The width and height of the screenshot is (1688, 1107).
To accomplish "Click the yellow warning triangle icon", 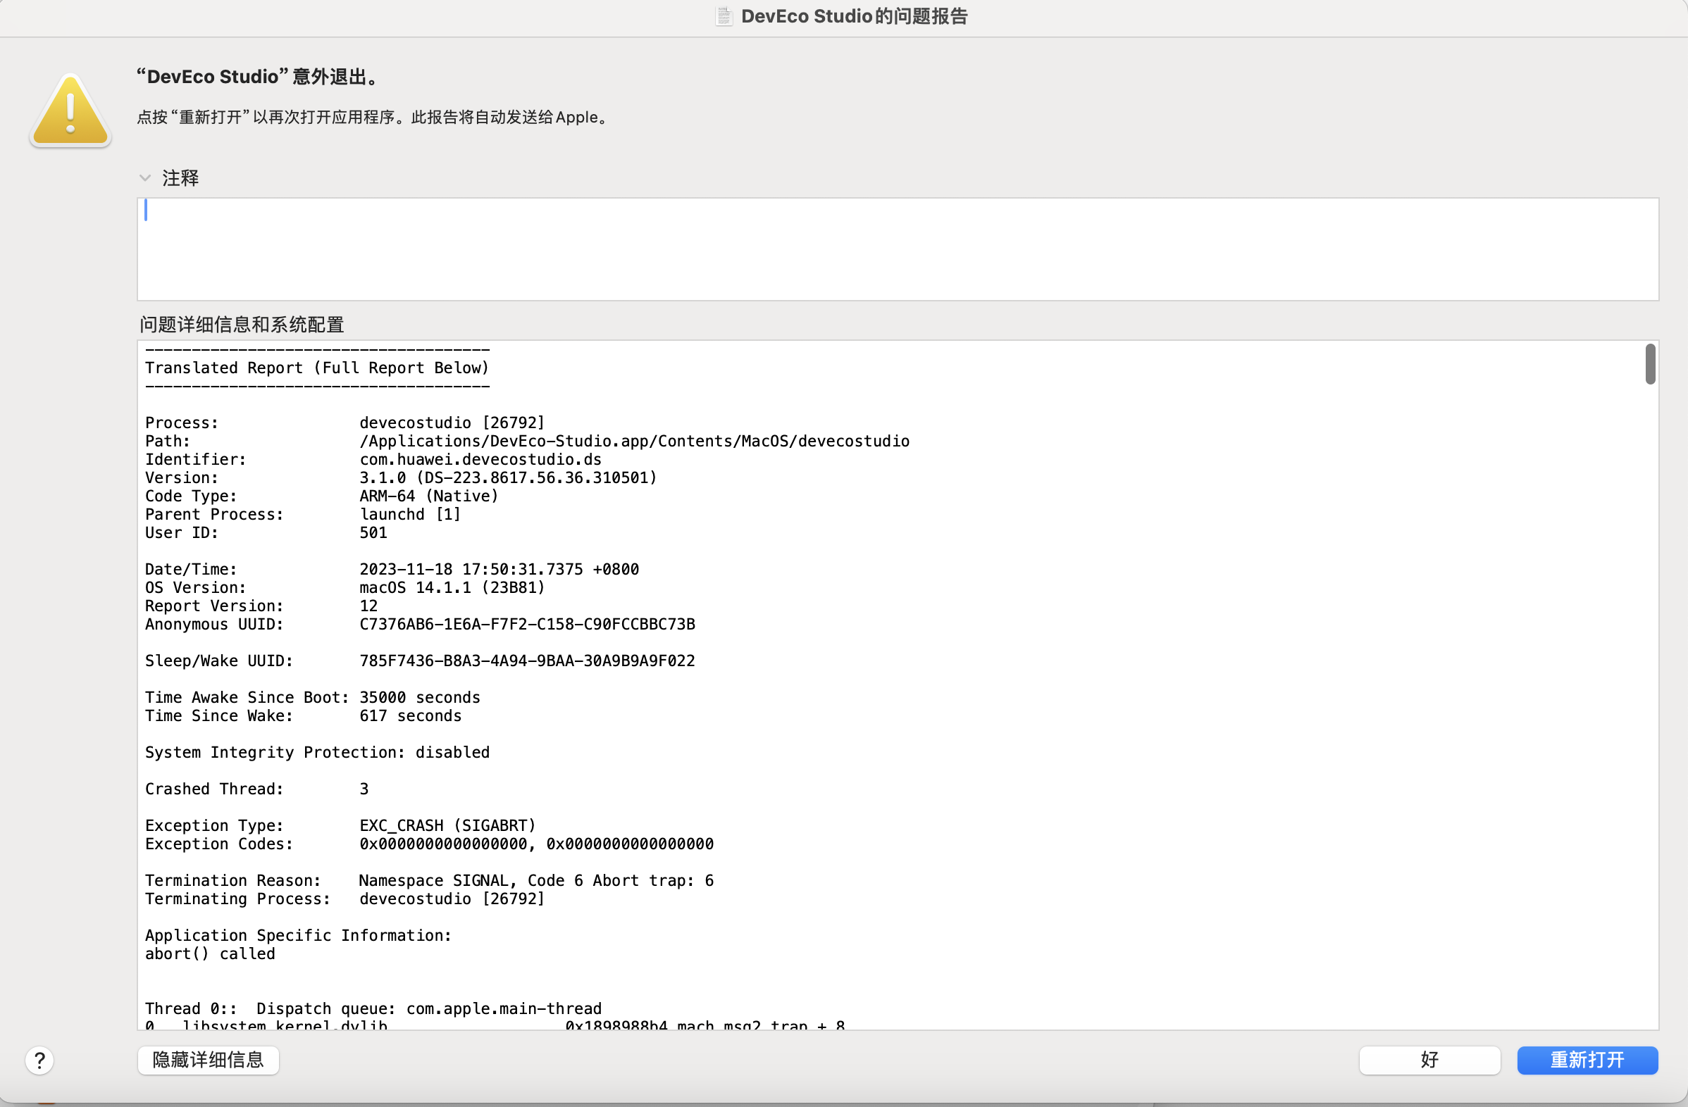I will click(70, 111).
